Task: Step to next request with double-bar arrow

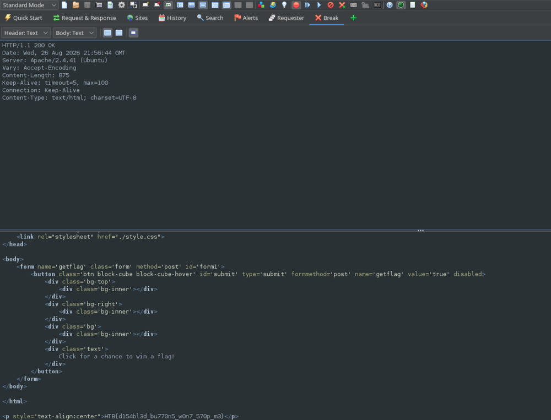Action: point(307,5)
